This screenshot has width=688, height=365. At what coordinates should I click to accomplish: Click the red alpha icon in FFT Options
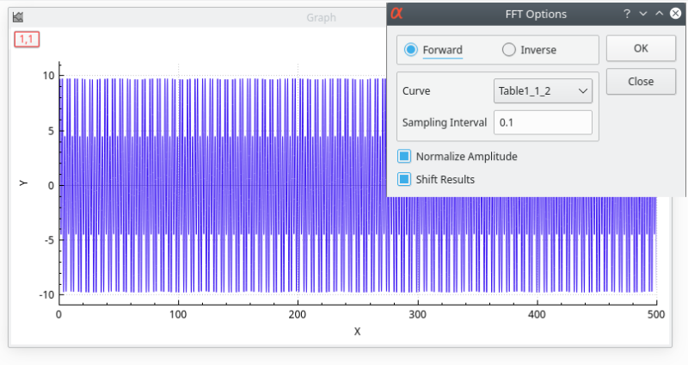pyautogui.click(x=396, y=13)
